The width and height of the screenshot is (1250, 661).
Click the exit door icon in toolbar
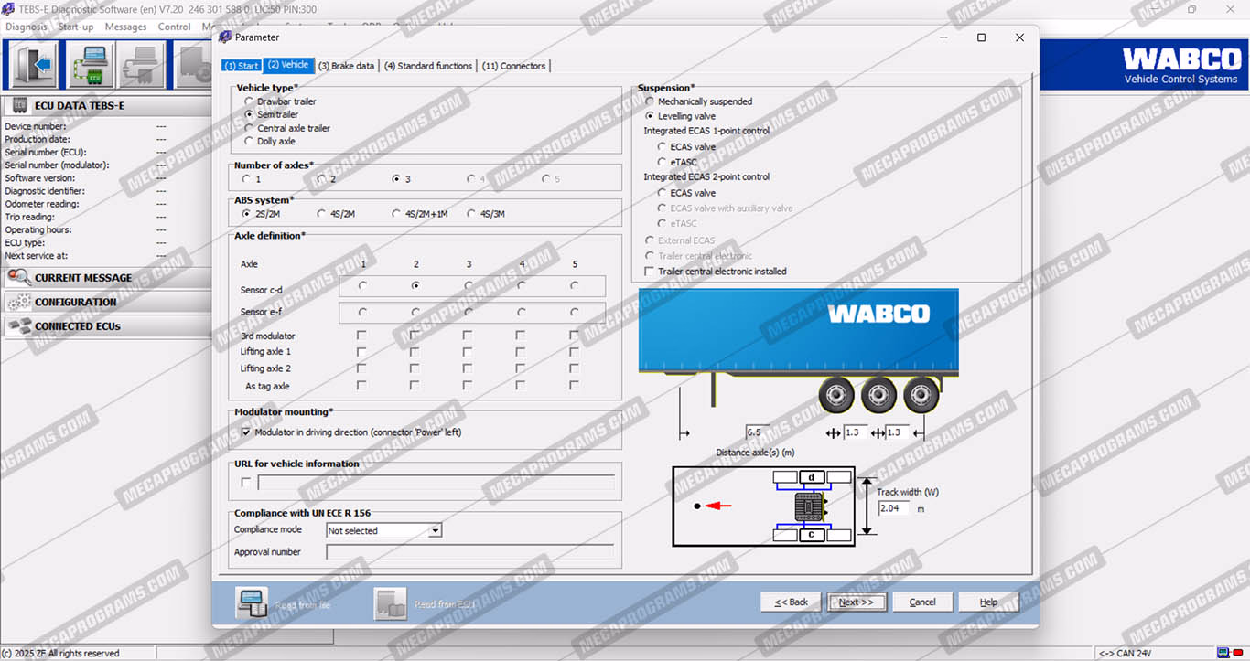[35, 66]
